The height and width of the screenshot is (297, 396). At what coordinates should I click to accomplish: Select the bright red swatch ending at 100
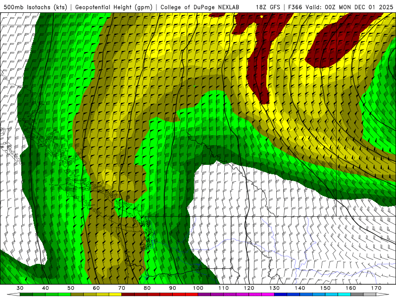[x=192, y=294]
